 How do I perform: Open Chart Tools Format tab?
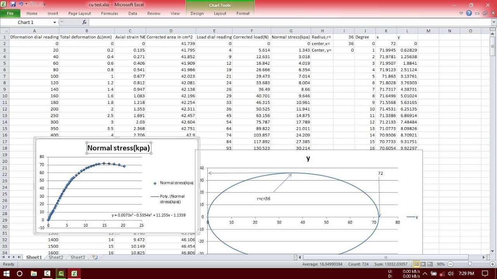tap(243, 13)
